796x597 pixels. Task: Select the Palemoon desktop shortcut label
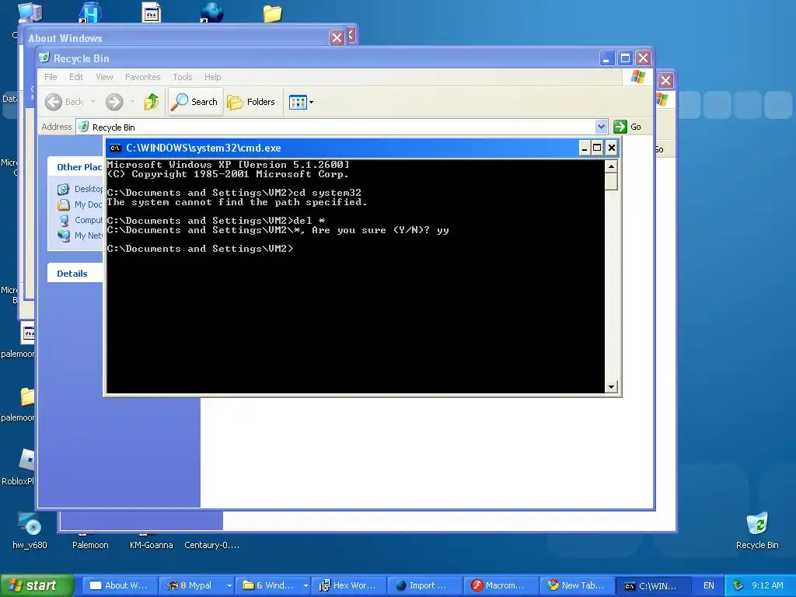(90, 545)
